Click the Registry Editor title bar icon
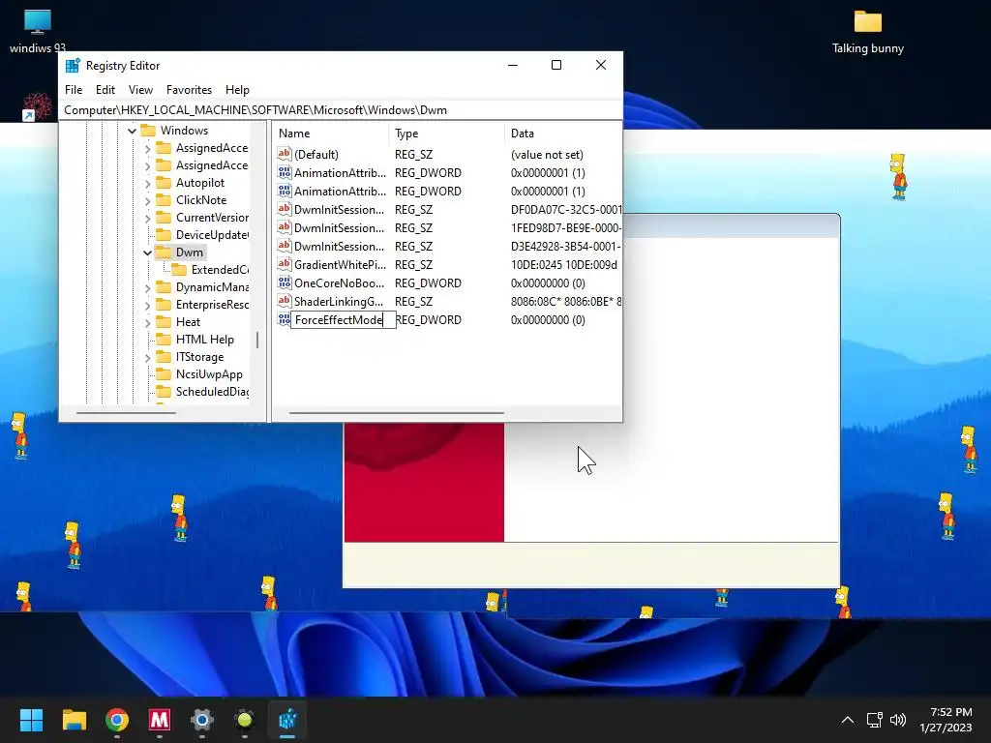The width and height of the screenshot is (991, 743). tap(74, 66)
